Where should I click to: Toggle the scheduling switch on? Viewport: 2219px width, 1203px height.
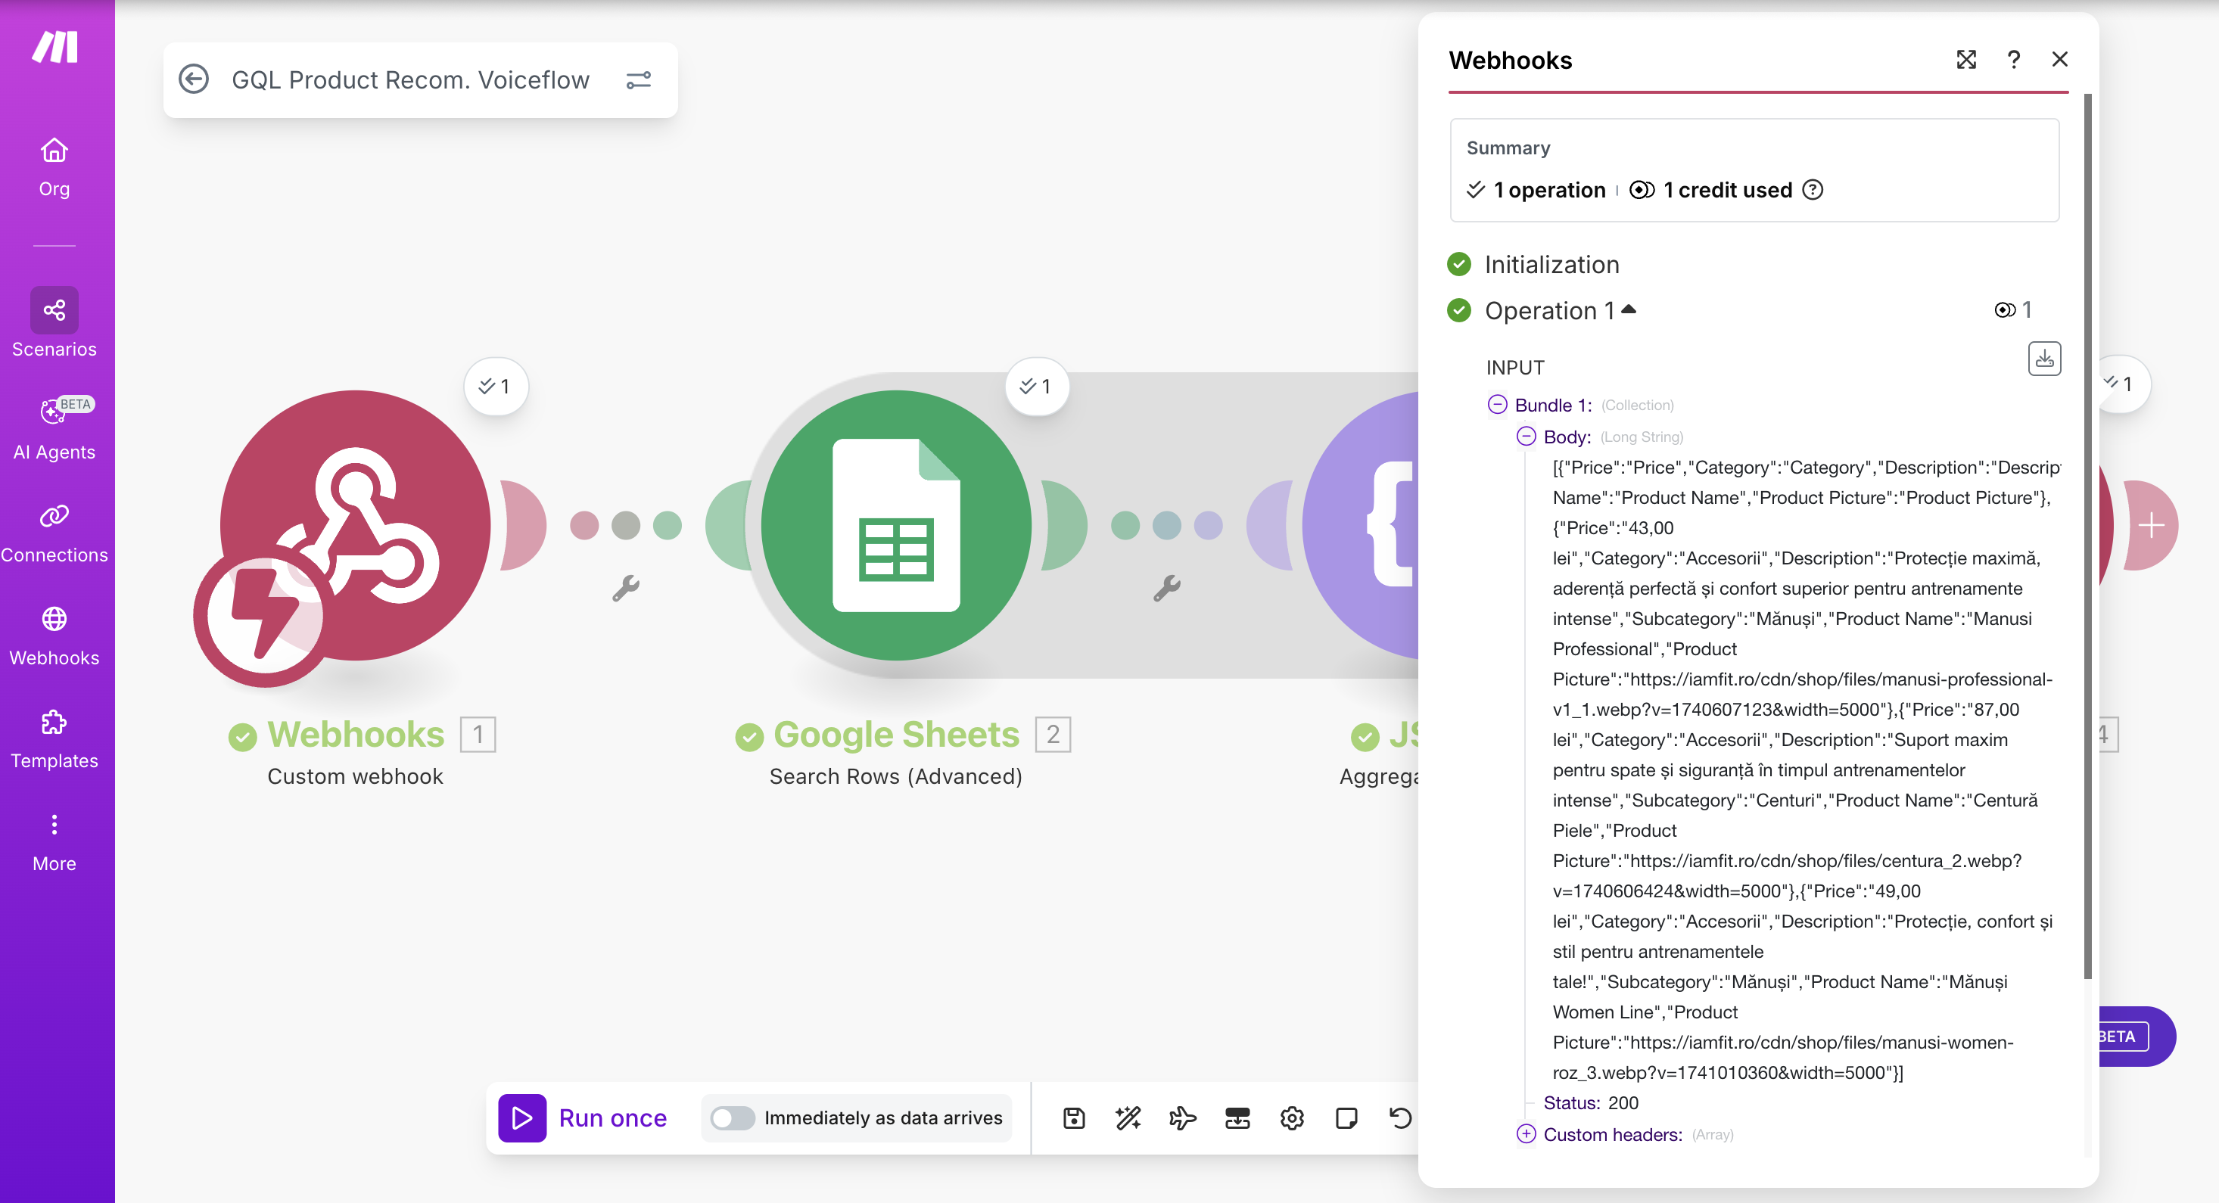pos(733,1118)
